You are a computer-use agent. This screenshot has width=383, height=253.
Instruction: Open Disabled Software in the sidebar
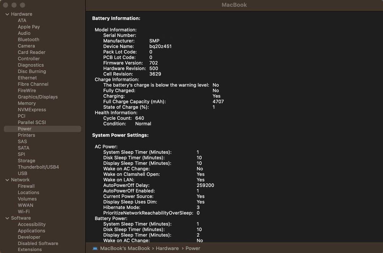(38, 243)
